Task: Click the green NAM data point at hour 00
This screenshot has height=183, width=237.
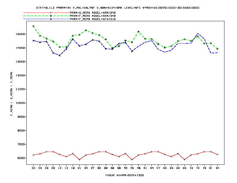Action: (x=34, y=26)
